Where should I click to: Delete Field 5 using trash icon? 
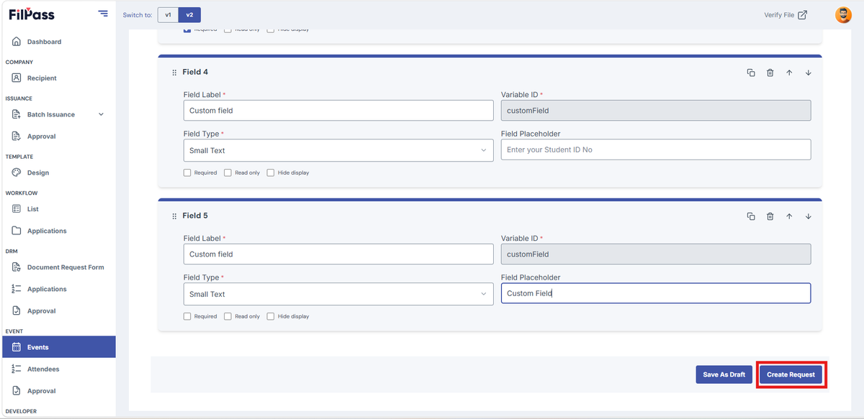(770, 216)
